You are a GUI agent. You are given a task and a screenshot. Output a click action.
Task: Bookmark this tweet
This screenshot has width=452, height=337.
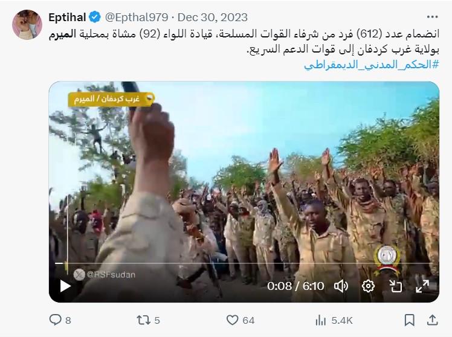coord(409,320)
